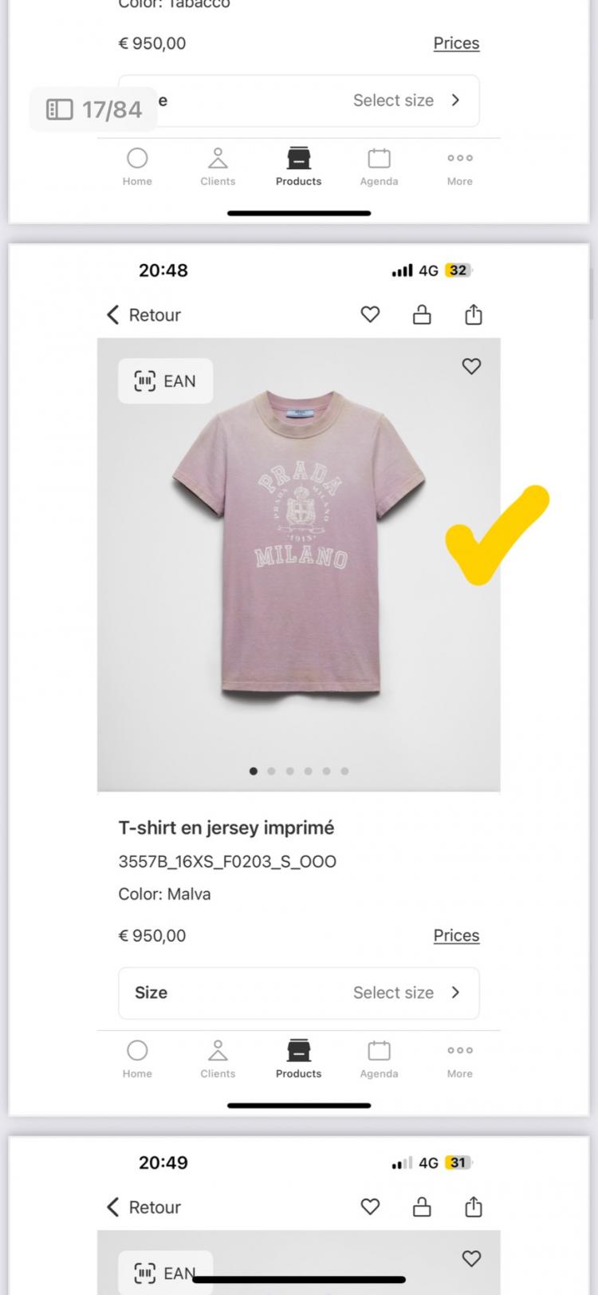Open Clients hanger icon in top navigation bar
Screen dimensions: 598x1295
coord(218,159)
